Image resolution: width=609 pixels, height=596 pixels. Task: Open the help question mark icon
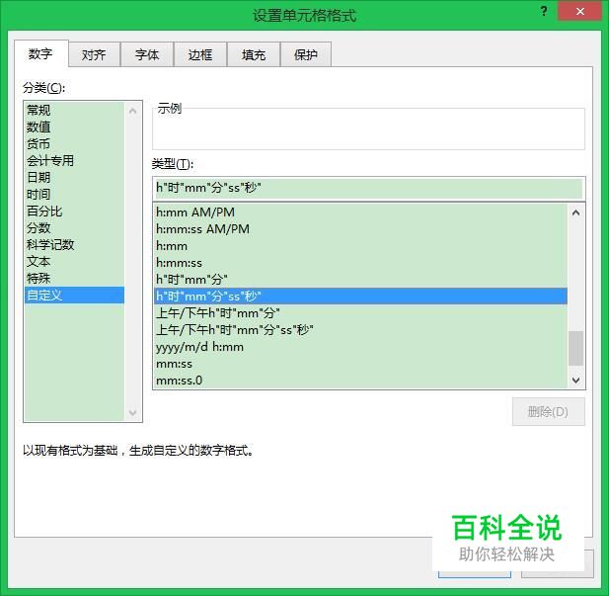(544, 11)
